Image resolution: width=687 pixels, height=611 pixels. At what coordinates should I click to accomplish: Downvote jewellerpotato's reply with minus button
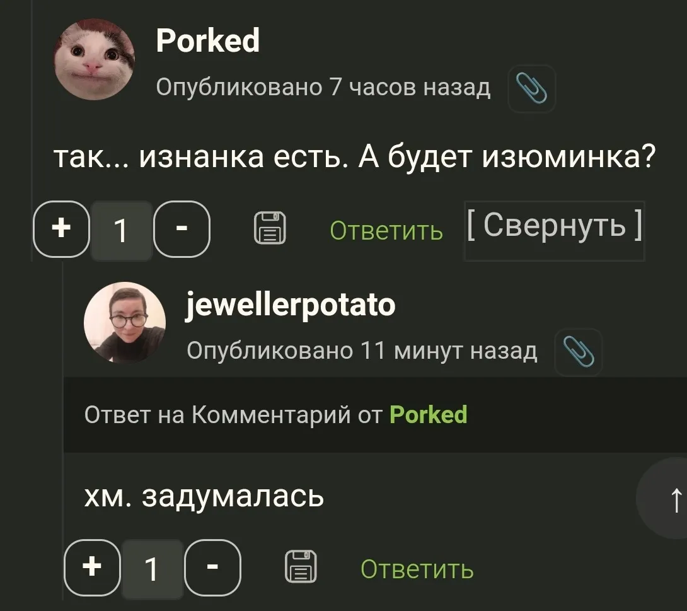(212, 567)
